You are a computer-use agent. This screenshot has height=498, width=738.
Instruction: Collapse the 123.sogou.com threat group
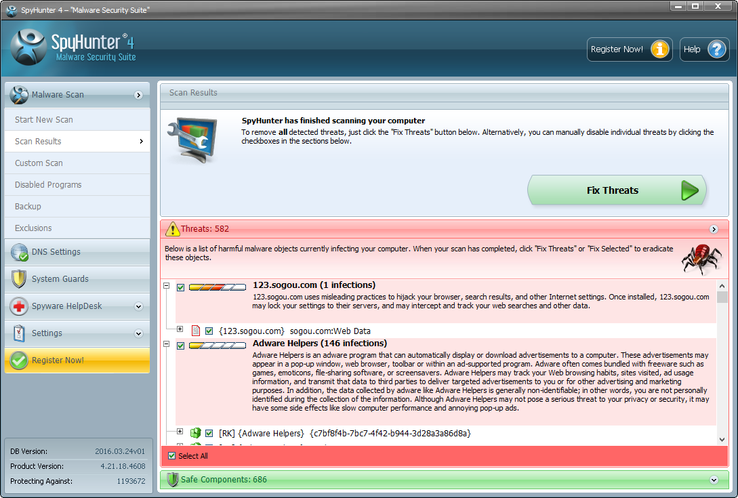166,286
